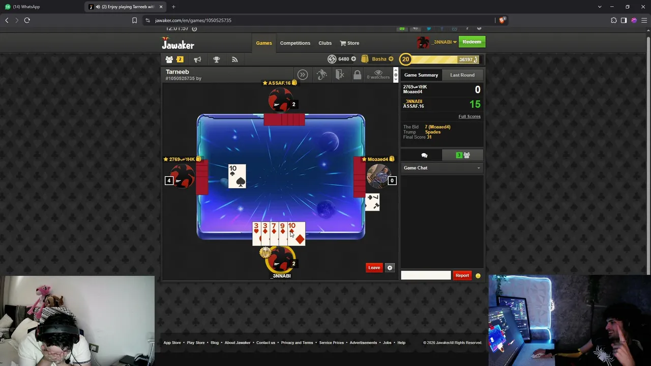The image size is (651, 366).
Task: Open the Games menu
Action: (264, 43)
